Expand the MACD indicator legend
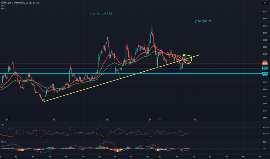Screen dimensions: 270x159 click(3, 142)
